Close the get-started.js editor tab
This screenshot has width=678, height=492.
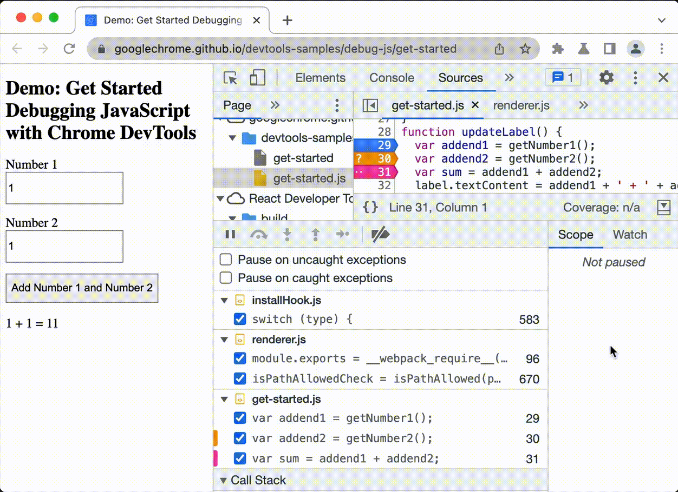tap(475, 105)
